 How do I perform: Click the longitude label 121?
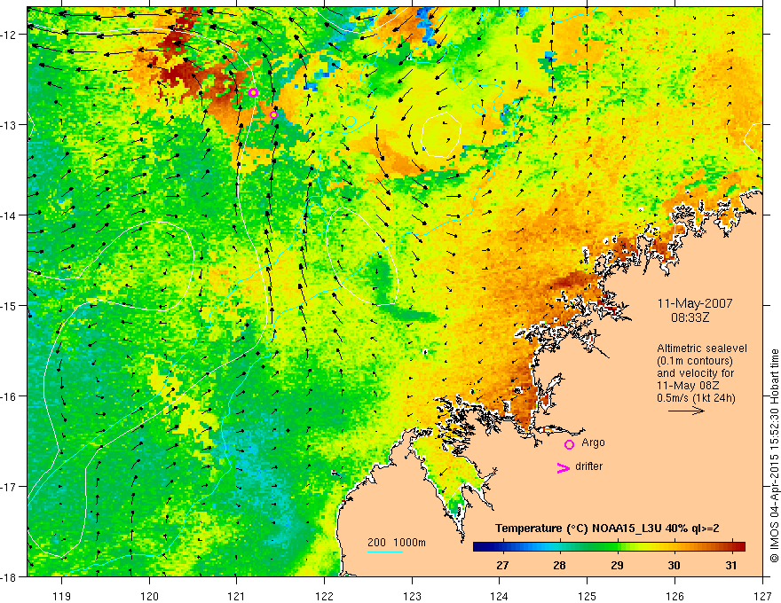tap(237, 596)
